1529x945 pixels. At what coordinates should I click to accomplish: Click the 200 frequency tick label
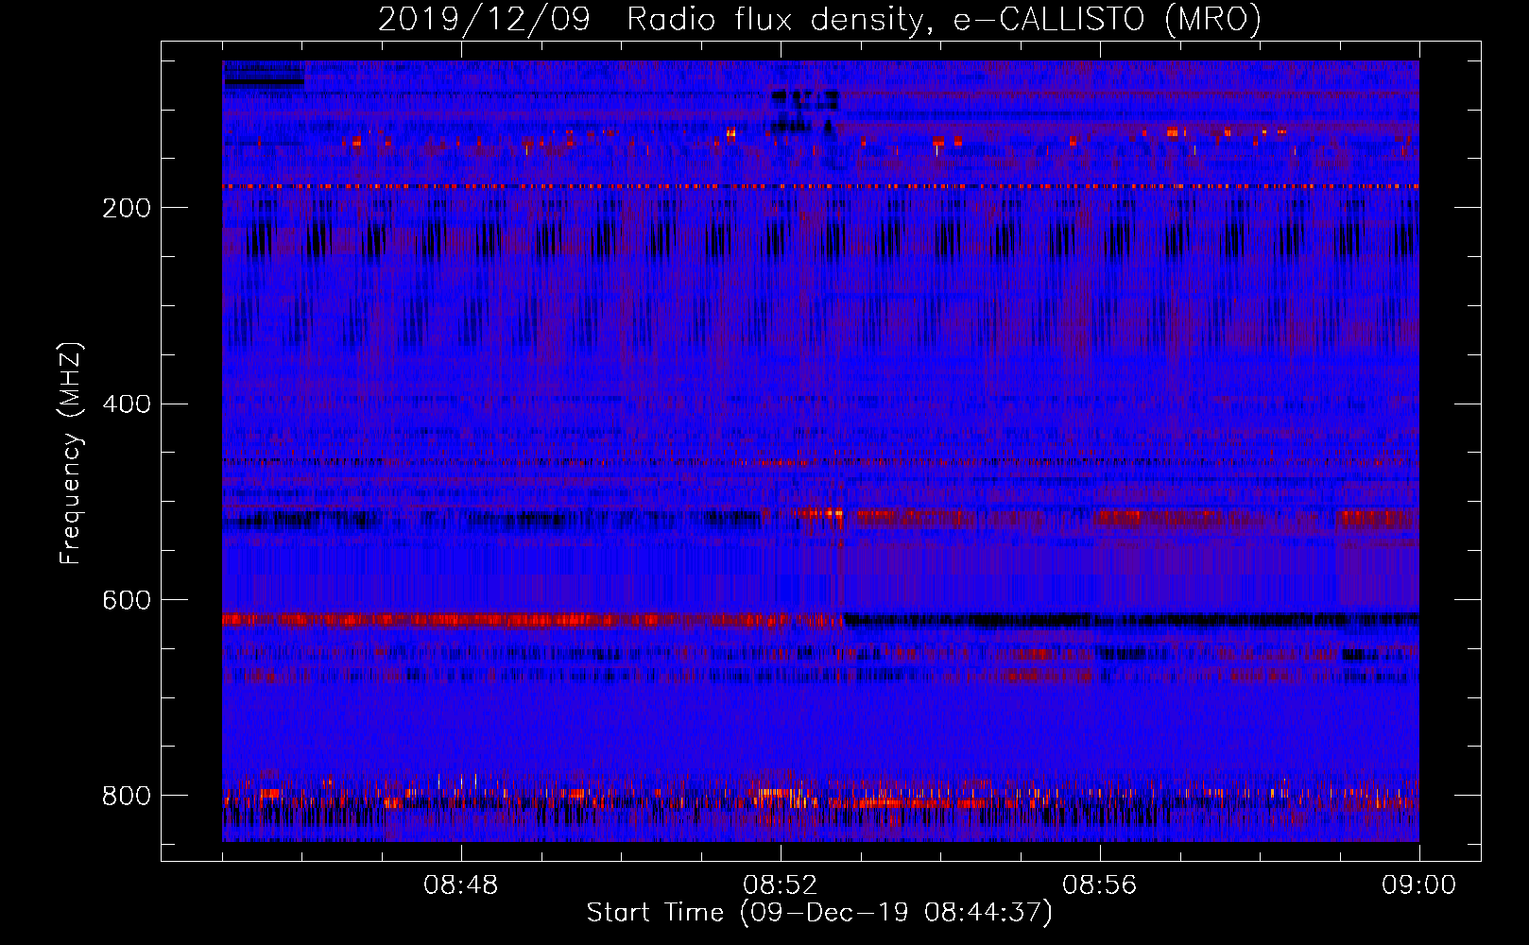[x=127, y=208]
